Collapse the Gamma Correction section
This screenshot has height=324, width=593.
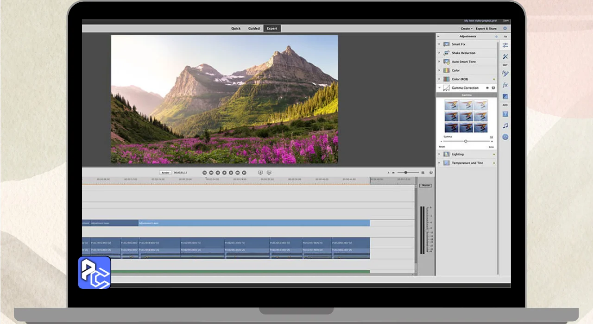[x=439, y=88]
